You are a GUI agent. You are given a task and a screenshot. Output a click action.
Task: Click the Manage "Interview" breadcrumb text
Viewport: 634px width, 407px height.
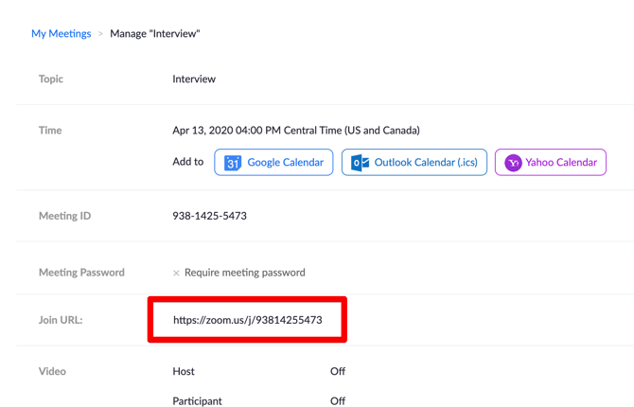(155, 34)
